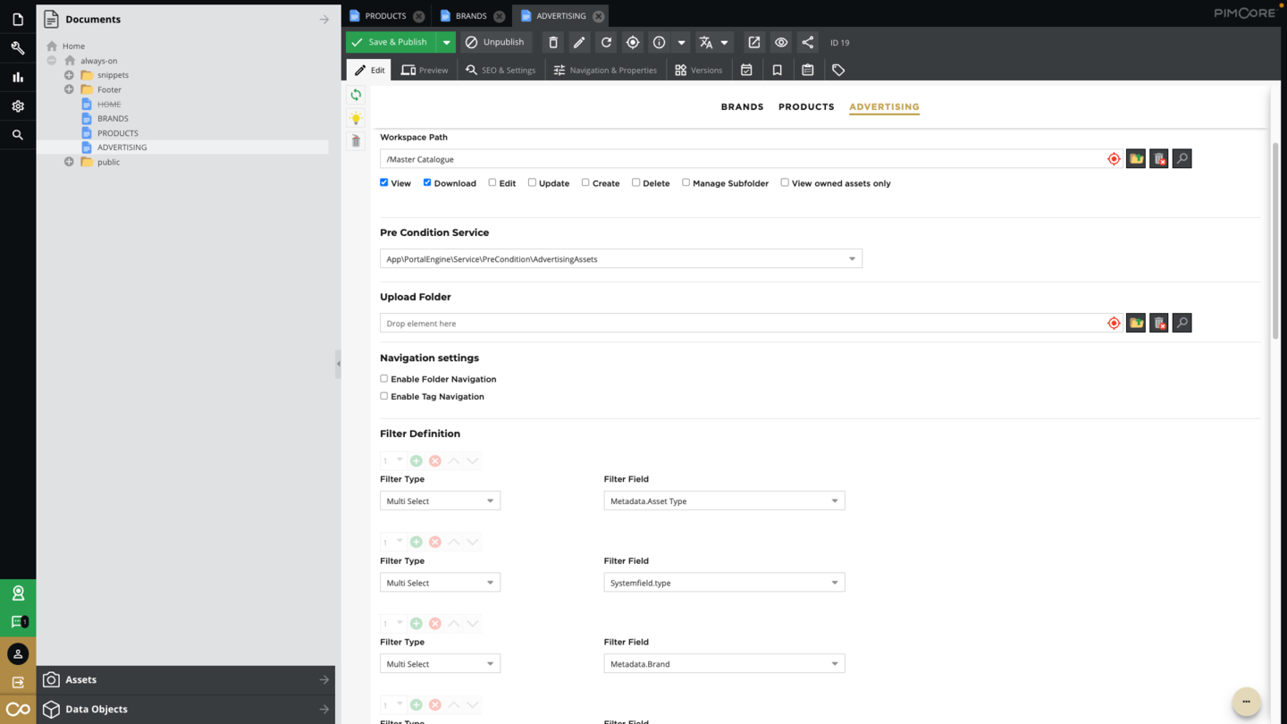This screenshot has width=1287, height=724.
Task: Click the rename pencil icon in toolbar
Action: (579, 42)
